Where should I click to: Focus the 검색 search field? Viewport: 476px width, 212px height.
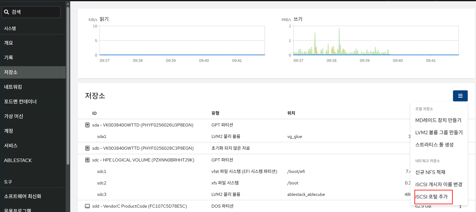click(35, 12)
